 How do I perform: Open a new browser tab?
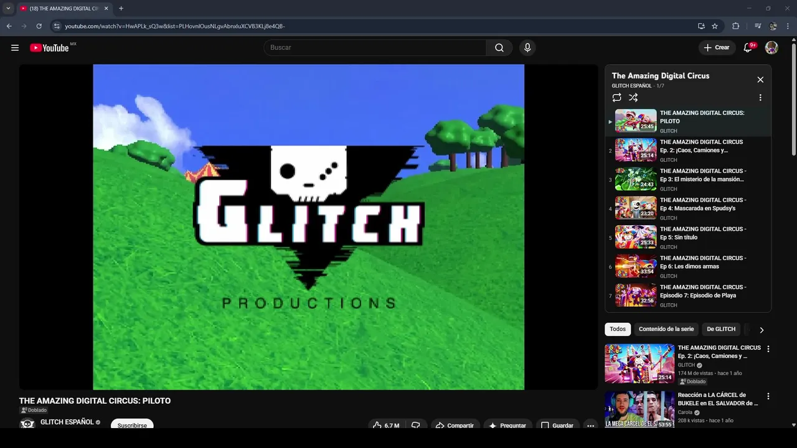[121, 8]
